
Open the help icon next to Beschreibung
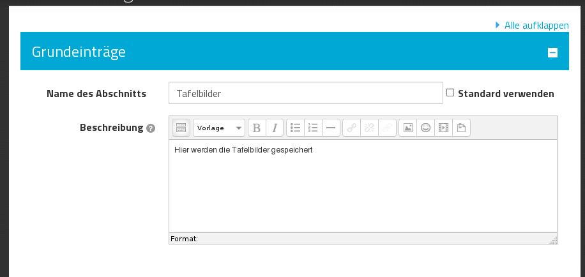click(x=151, y=128)
